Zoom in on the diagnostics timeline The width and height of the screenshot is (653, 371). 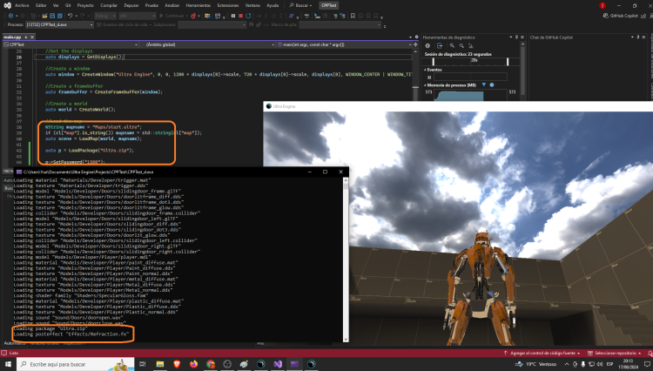(x=450, y=45)
